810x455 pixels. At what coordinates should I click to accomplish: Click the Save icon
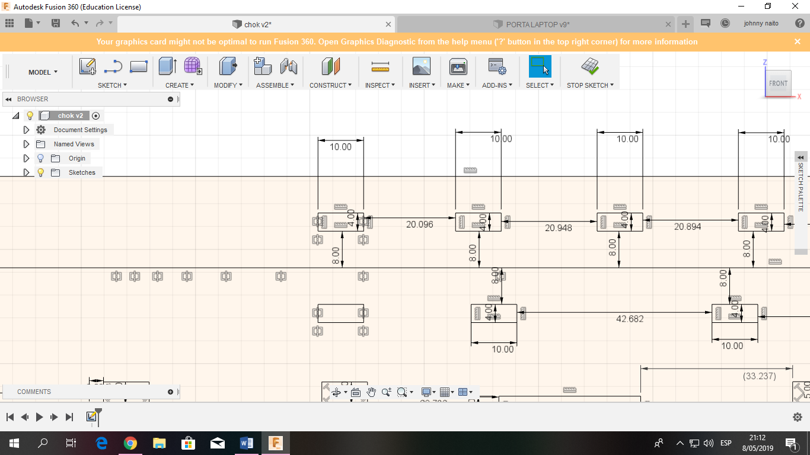[56, 23]
